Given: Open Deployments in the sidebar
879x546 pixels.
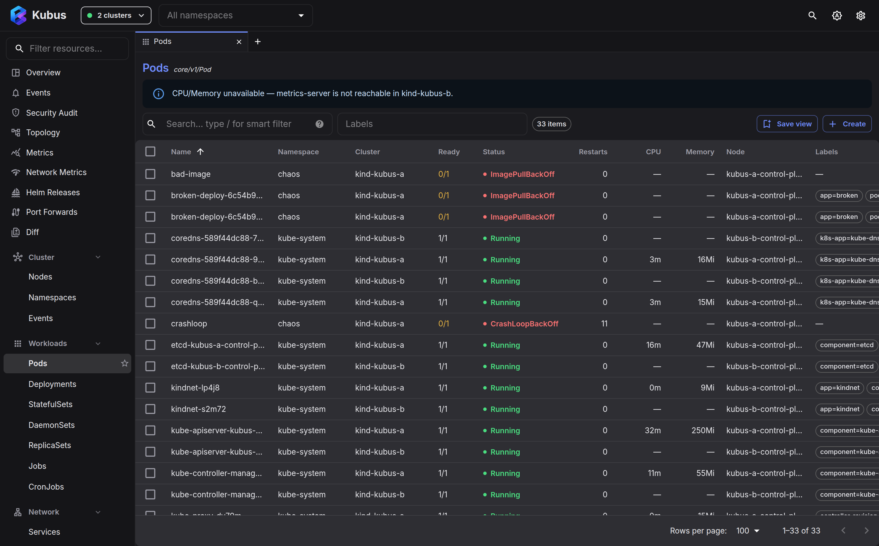Looking at the screenshot, I should click(x=52, y=384).
